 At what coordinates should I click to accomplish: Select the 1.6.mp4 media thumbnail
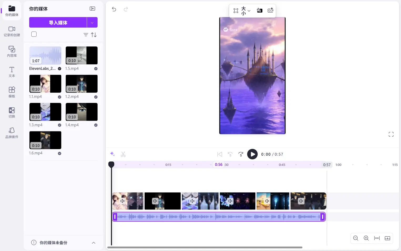(45, 140)
